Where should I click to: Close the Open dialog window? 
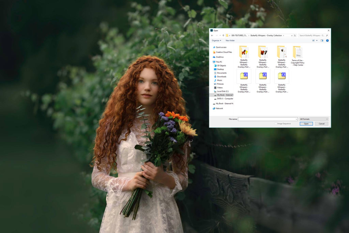(x=329, y=30)
